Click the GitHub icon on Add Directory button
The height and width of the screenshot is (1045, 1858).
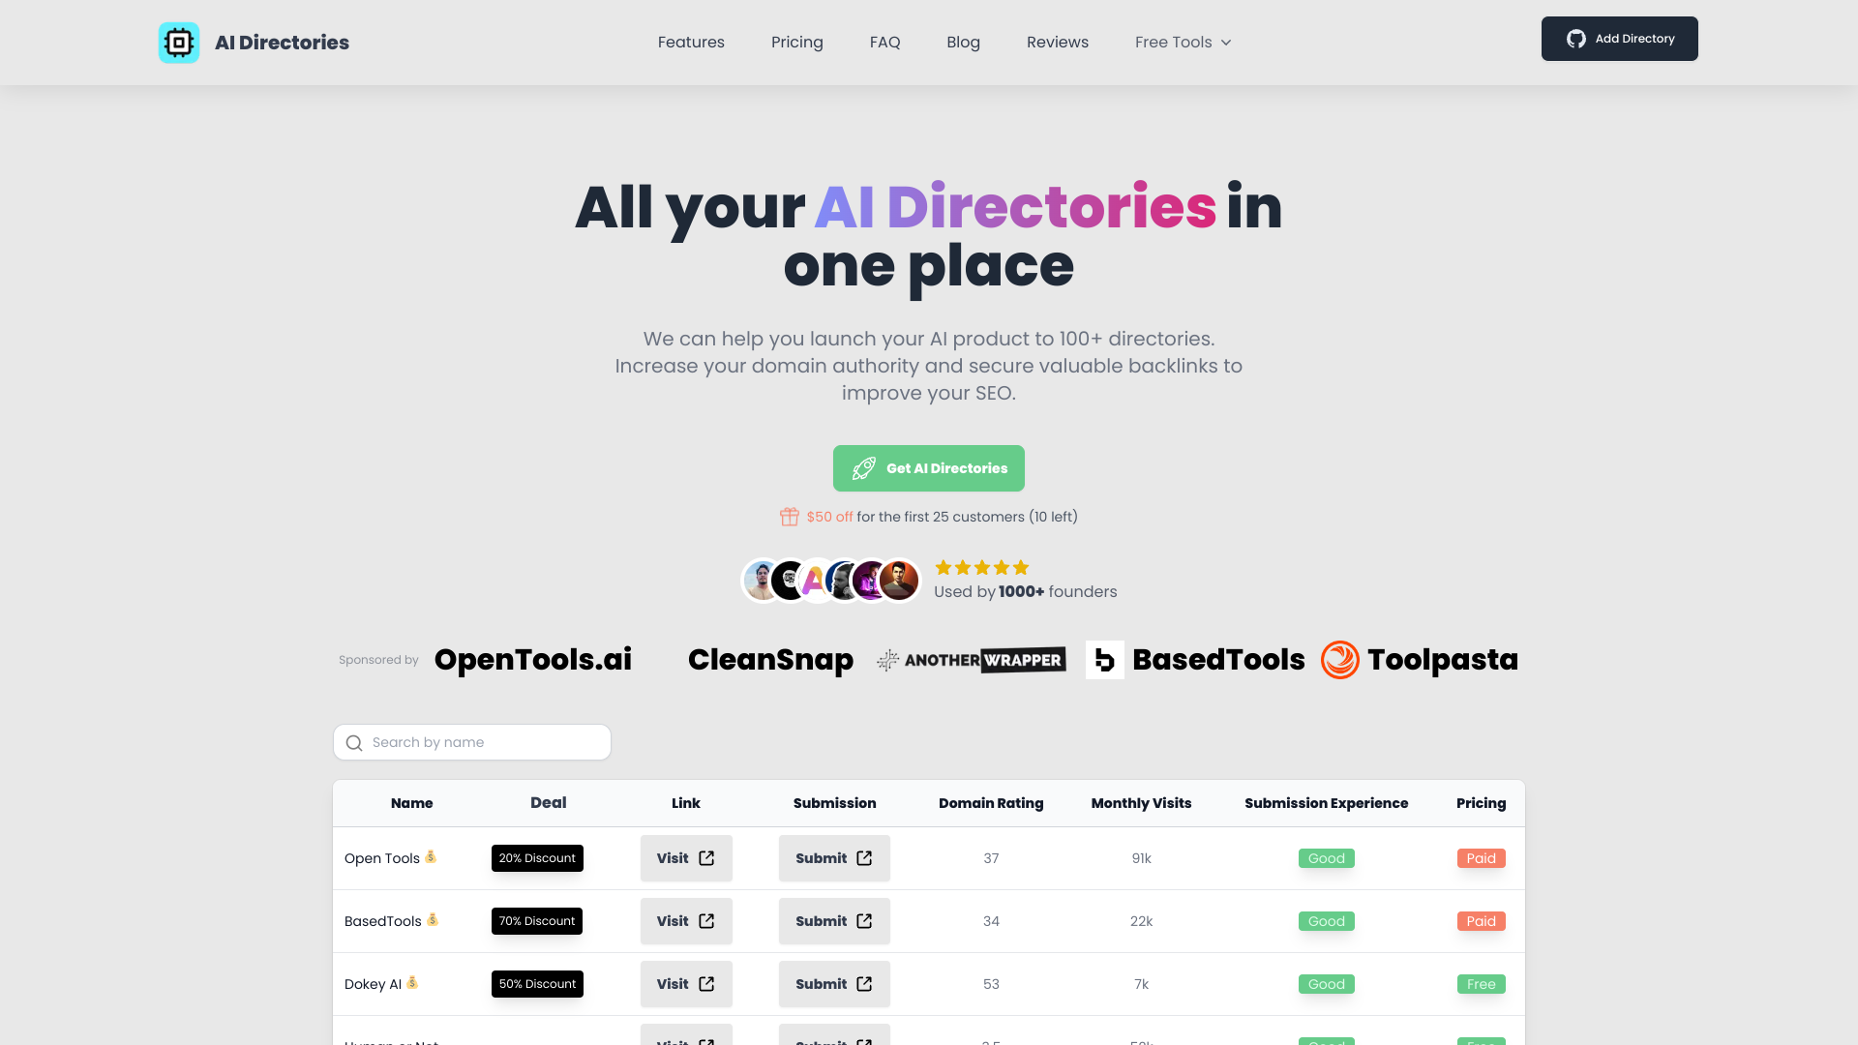[1576, 39]
